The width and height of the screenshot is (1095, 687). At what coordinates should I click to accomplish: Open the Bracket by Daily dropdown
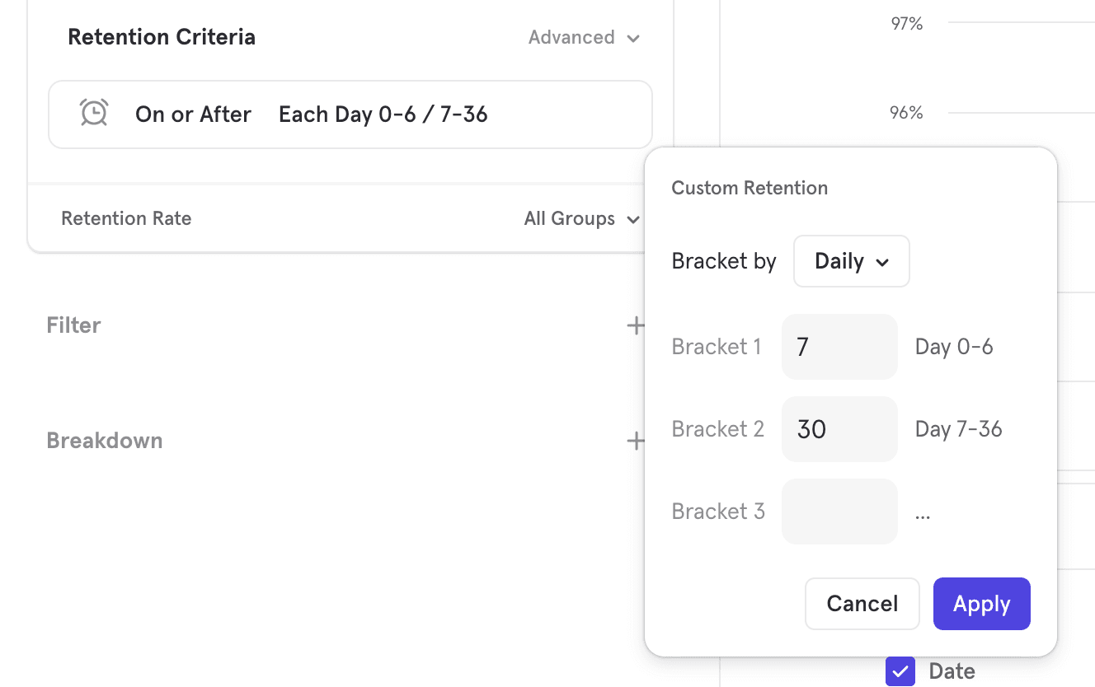pos(851,261)
